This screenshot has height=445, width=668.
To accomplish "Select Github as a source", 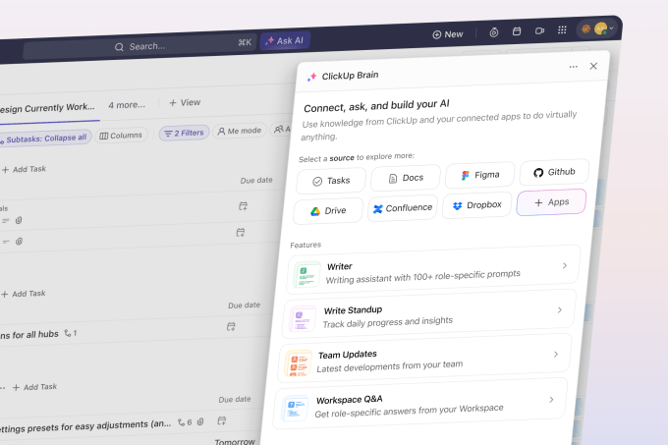I will pos(554,172).
